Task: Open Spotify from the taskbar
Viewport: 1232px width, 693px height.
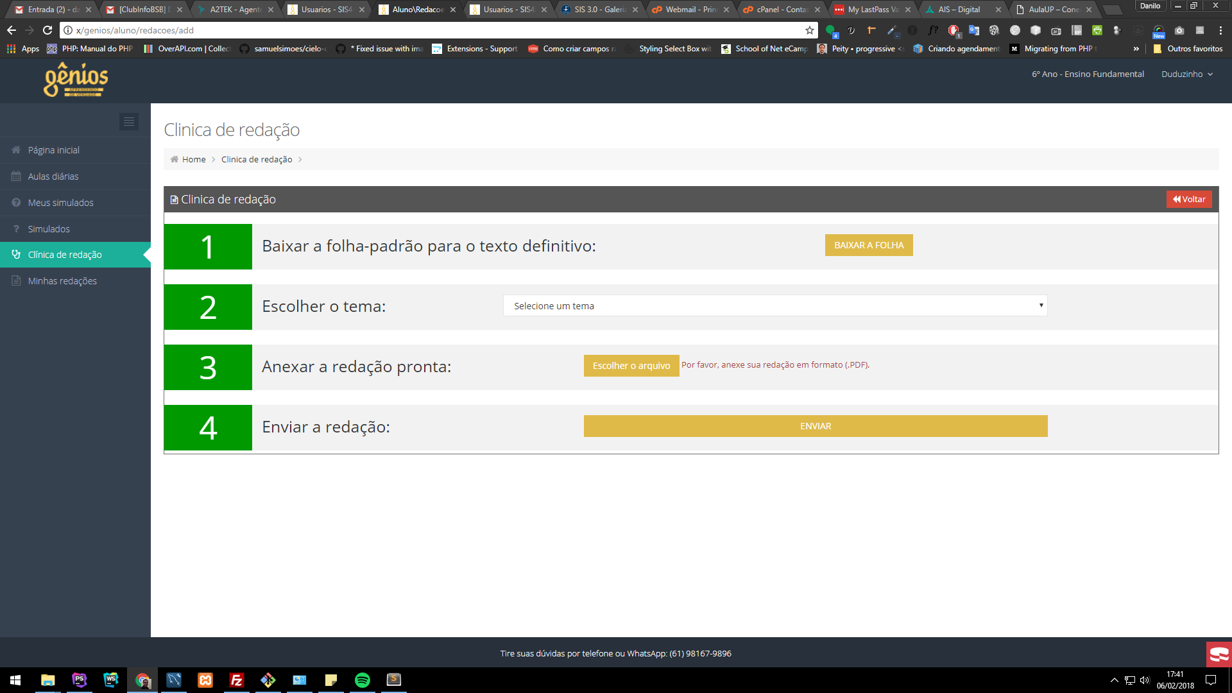Action: point(363,680)
